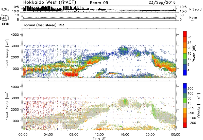Click velocity scale value 200

point(191,88)
